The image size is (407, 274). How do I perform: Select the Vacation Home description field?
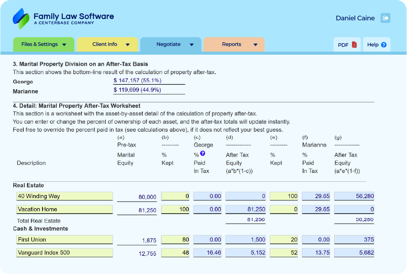coord(65,209)
